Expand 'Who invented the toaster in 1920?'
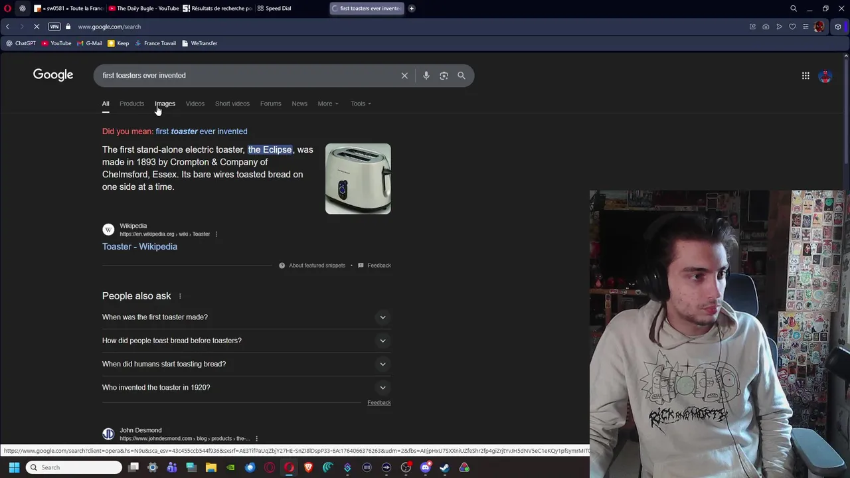The height and width of the screenshot is (478, 850). tap(246, 388)
